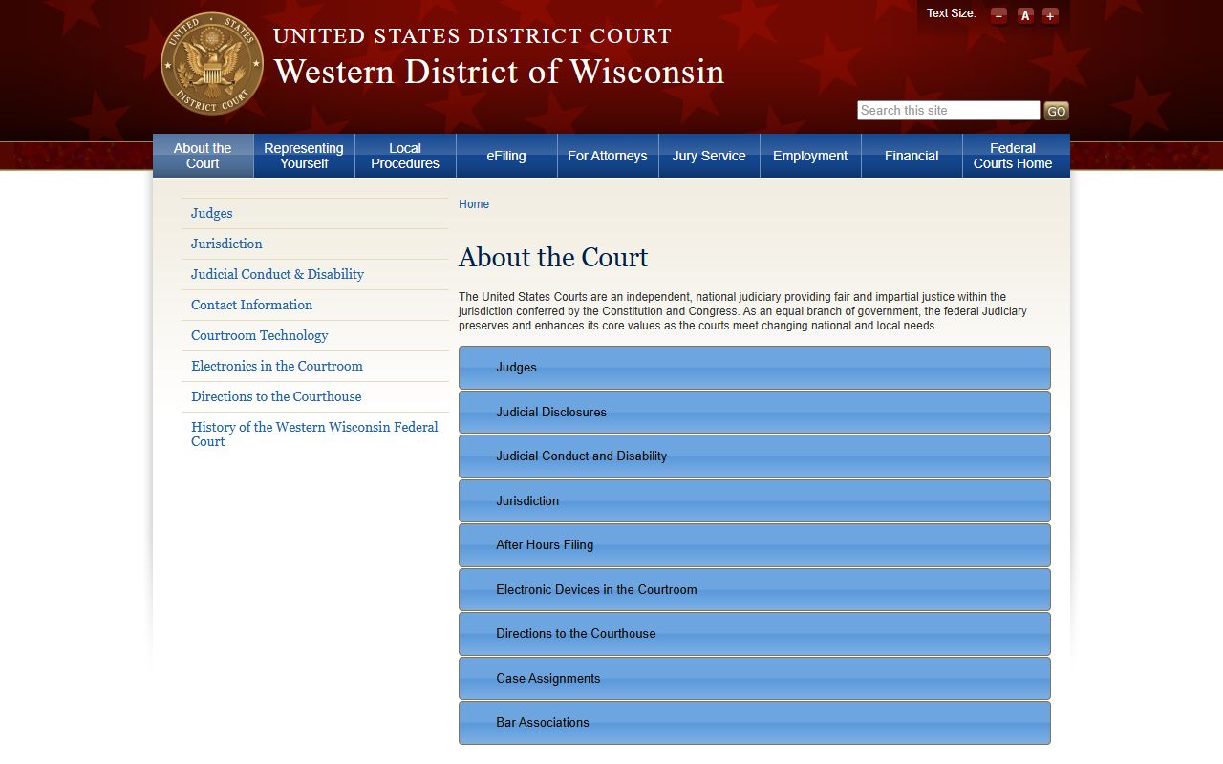The width and height of the screenshot is (1223, 764).
Task: Click the United States District Court seal logo
Action: point(212,63)
